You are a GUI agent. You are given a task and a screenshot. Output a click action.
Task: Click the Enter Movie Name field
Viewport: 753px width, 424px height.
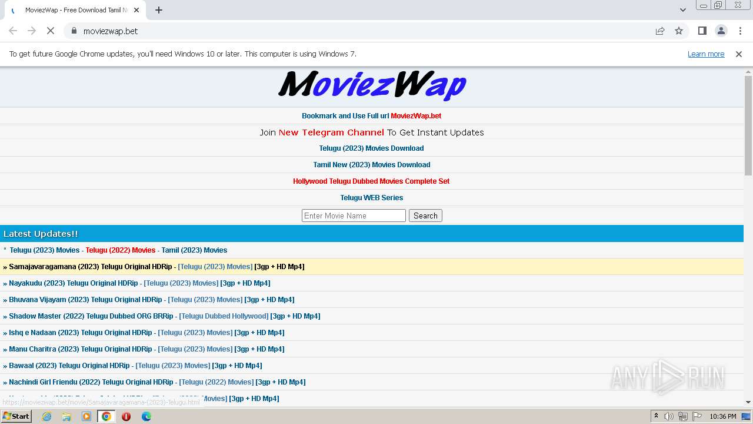tap(354, 216)
